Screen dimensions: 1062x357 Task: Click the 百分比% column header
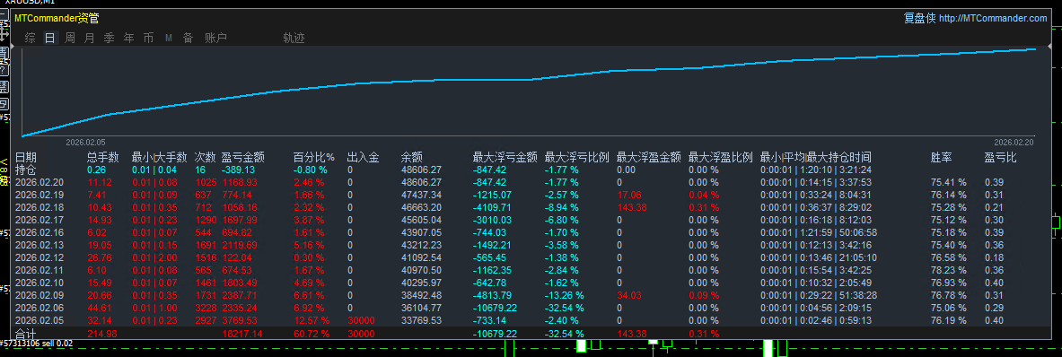(x=314, y=158)
